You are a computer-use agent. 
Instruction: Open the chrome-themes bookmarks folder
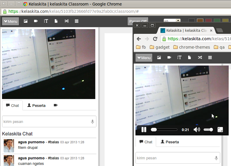pyautogui.click(x=191, y=47)
